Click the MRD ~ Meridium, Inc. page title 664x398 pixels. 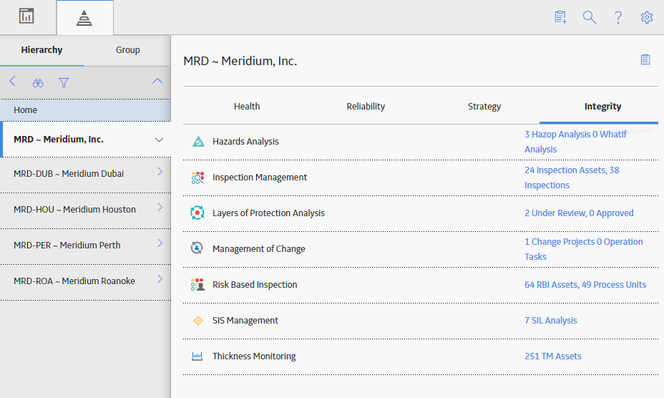click(x=240, y=61)
